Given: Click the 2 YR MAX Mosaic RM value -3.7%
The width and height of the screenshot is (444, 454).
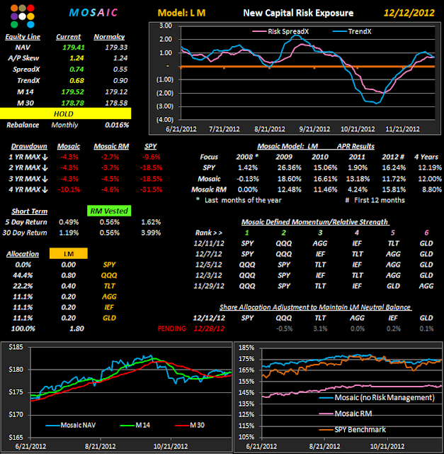Looking at the screenshot, I should [x=110, y=168].
